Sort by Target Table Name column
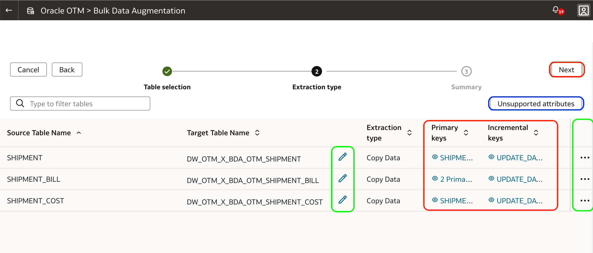This screenshot has height=253, width=593. click(257, 133)
